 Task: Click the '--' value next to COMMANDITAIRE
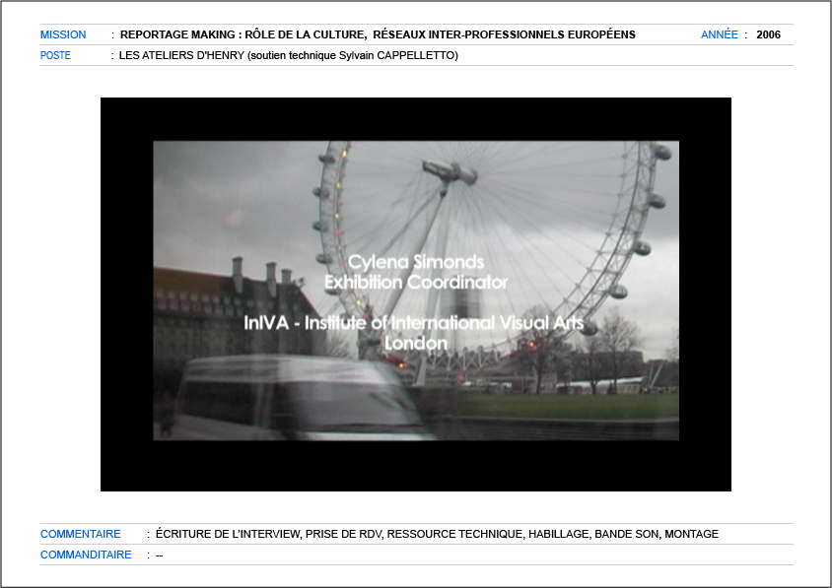159,555
